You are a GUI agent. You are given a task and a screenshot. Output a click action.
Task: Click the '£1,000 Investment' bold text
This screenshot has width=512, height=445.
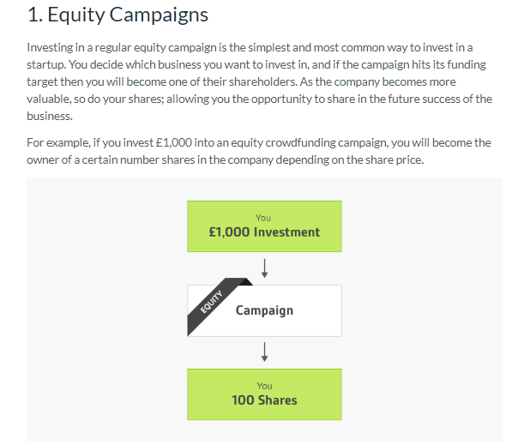click(x=264, y=232)
